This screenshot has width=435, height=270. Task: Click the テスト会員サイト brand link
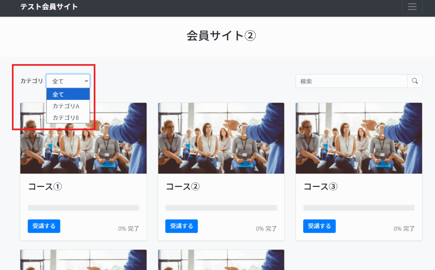[x=49, y=7]
